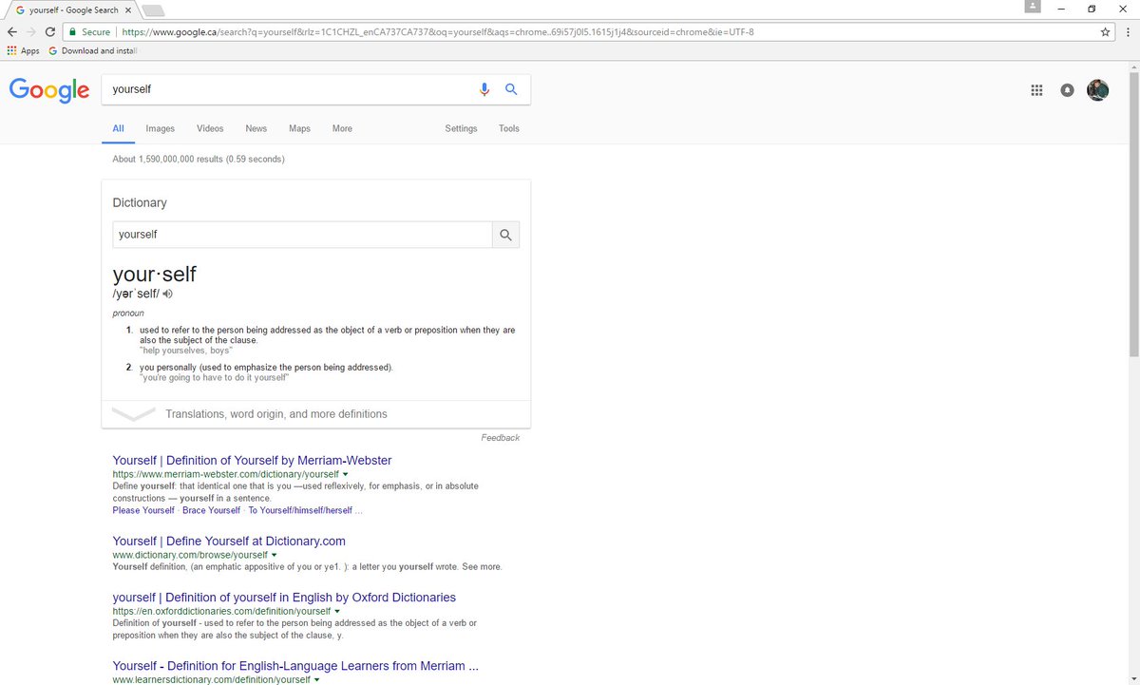Click the browser address bar URL
Image resolution: width=1140 pixels, height=685 pixels.
(x=439, y=31)
